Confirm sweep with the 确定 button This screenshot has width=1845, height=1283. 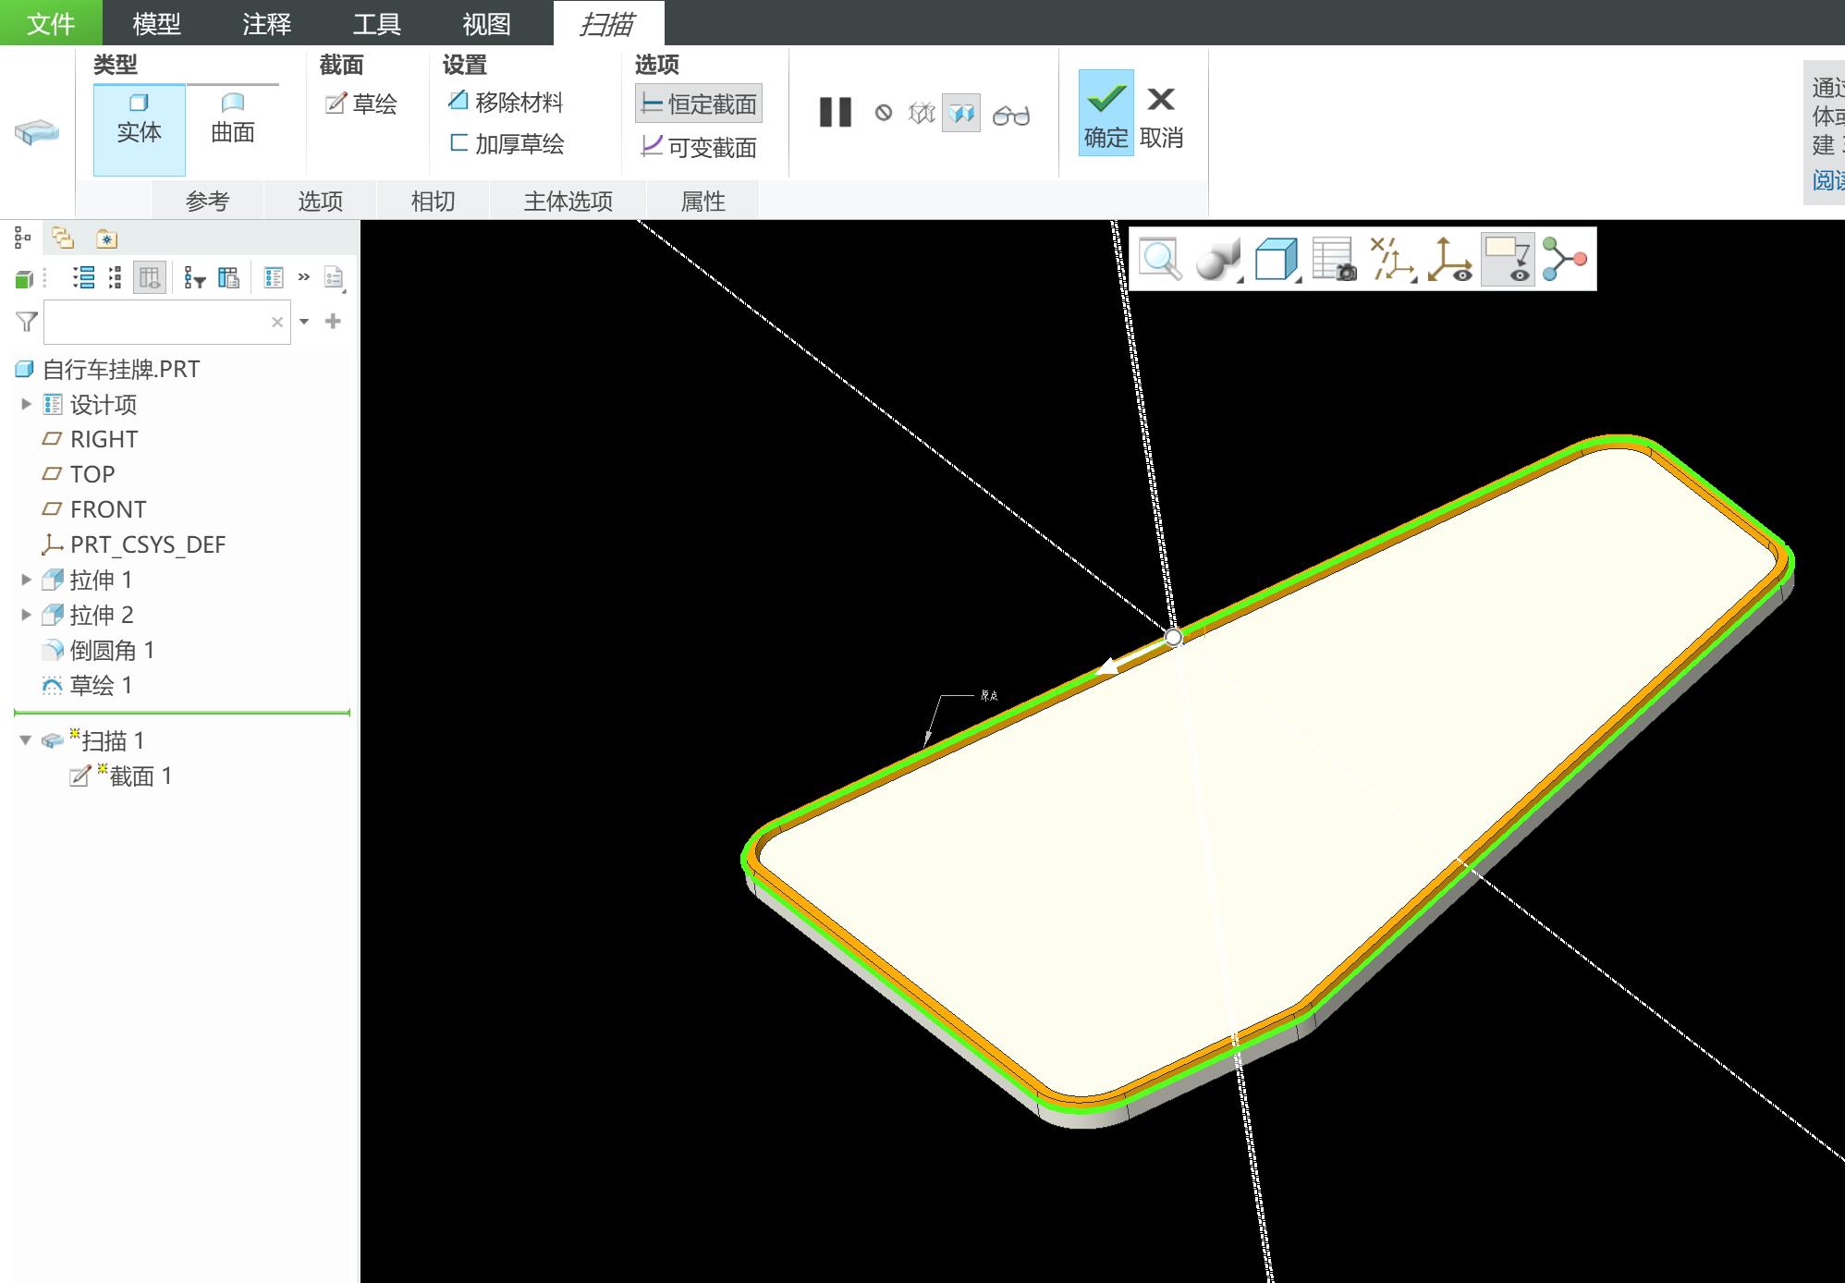click(1106, 113)
